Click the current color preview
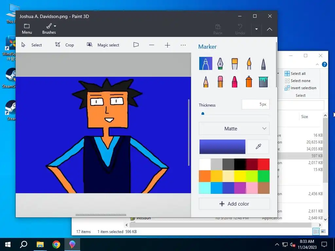 coord(222,147)
